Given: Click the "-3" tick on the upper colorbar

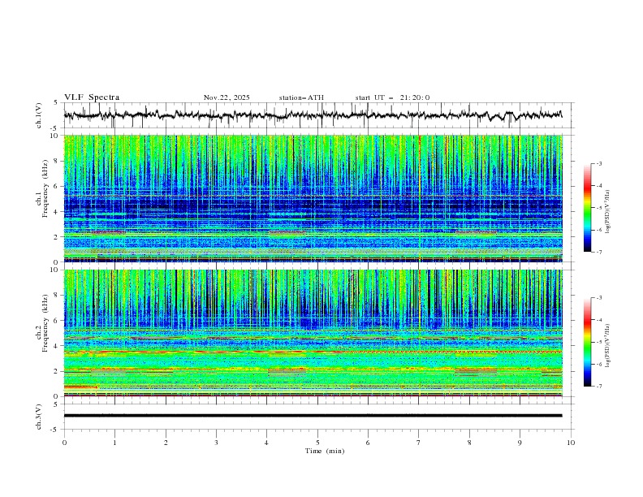Looking at the screenshot, I should [599, 163].
